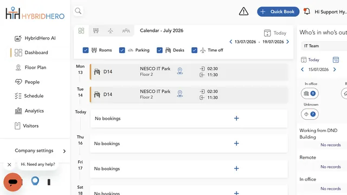Click desk icon in Tuesday D14 booking

97,95
